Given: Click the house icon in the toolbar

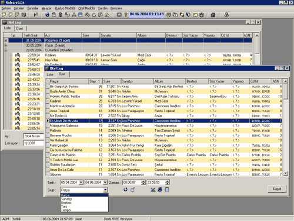Looking at the screenshot, I should [213, 15].
